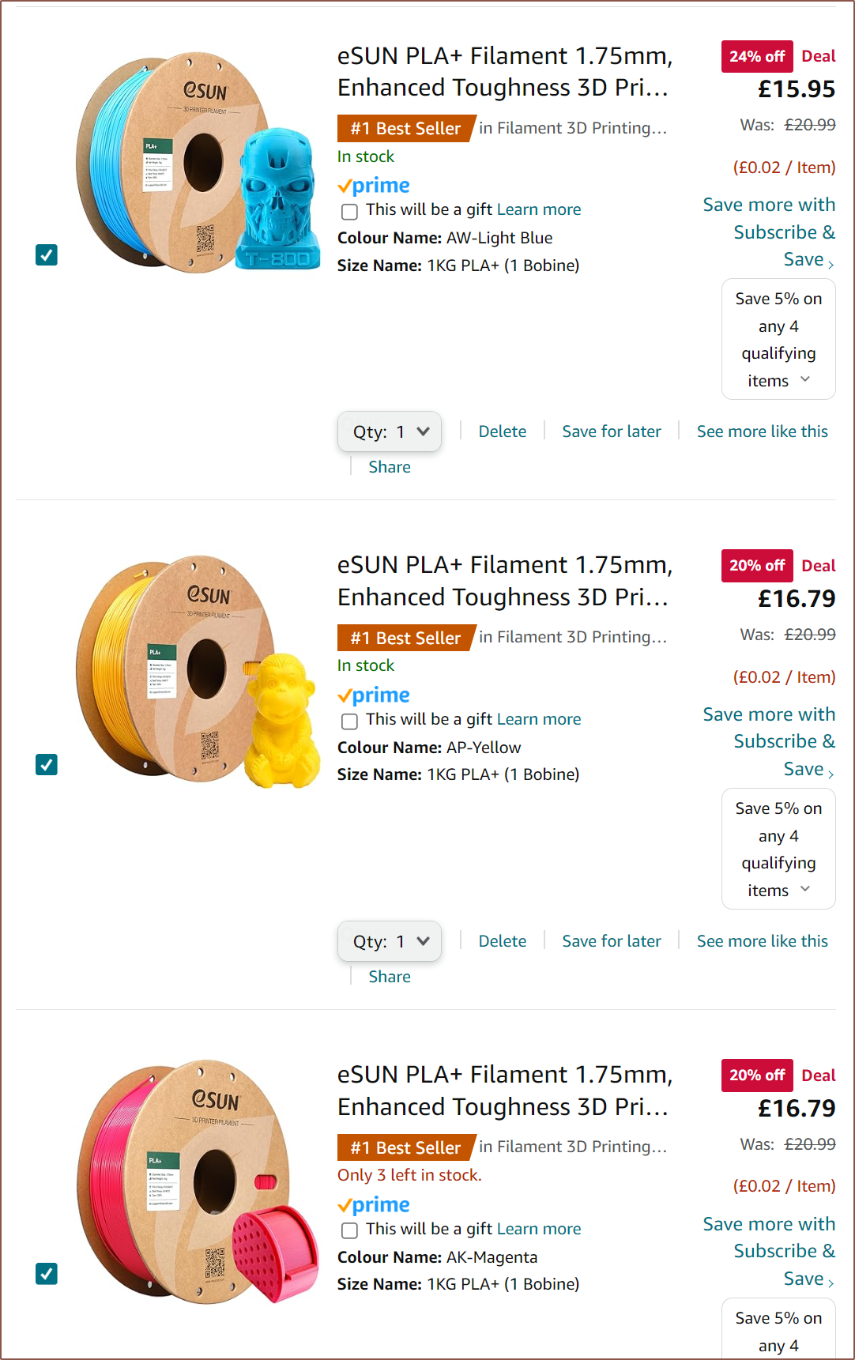The height and width of the screenshot is (1360, 855).
Task: Share the Yellow filament item
Action: pos(390,977)
